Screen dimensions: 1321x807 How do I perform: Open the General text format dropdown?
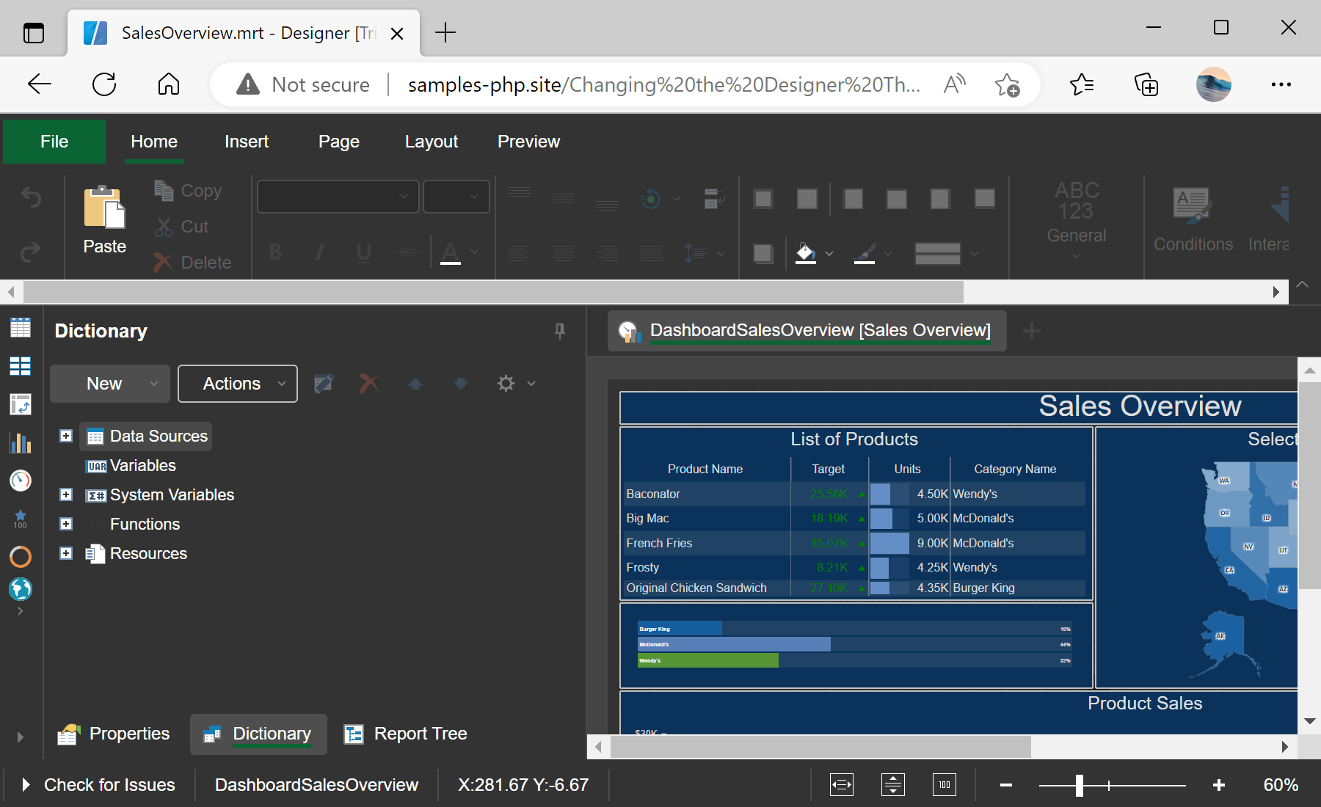[1077, 220]
